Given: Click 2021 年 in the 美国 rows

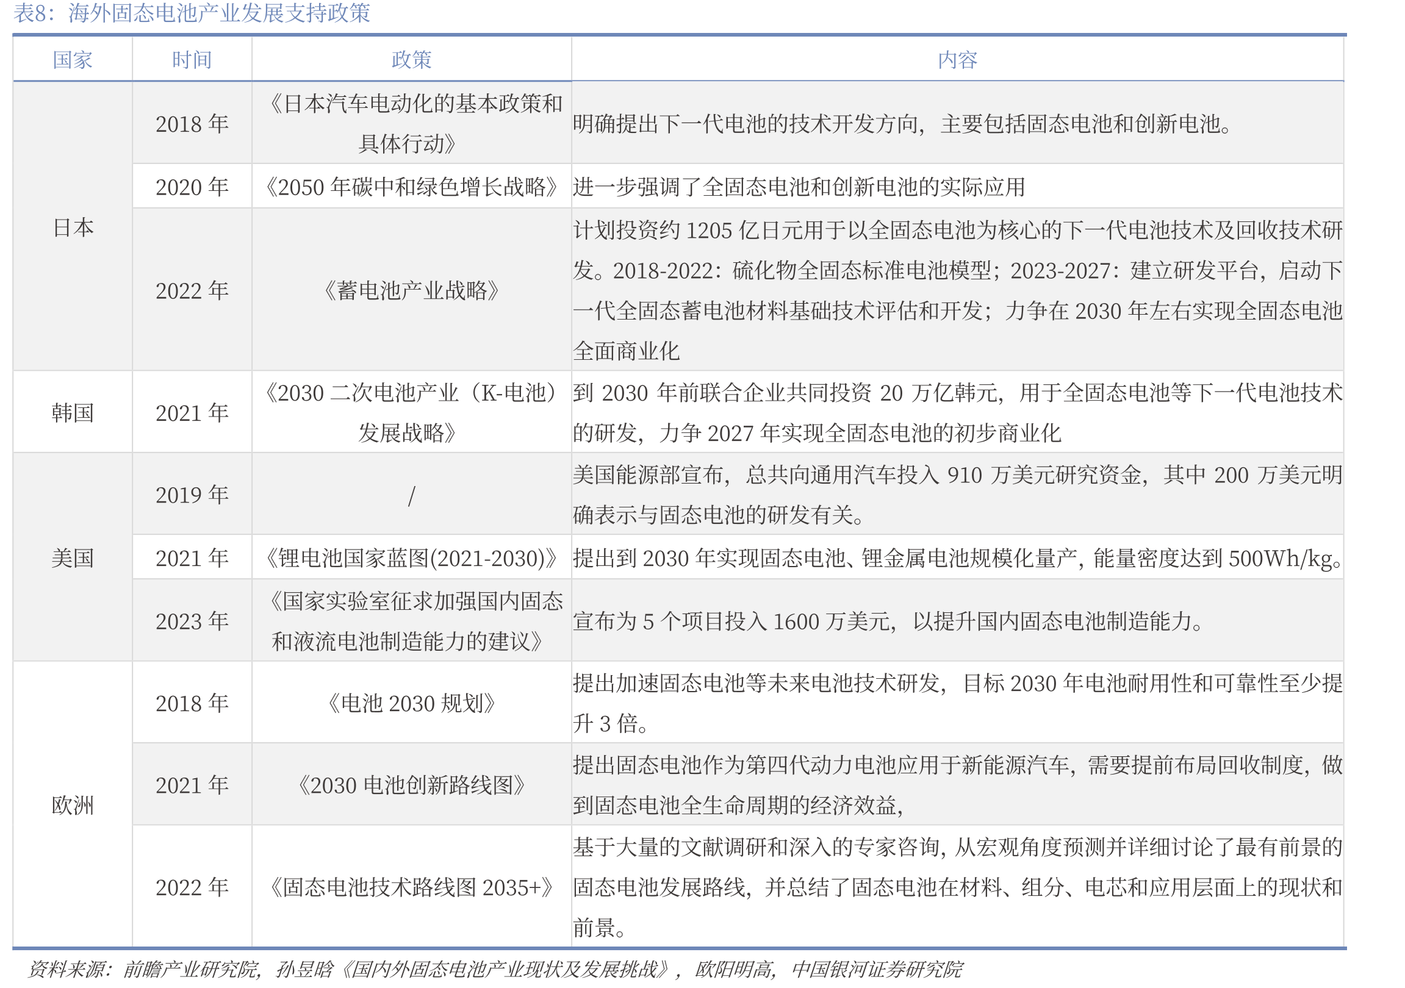Looking at the screenshot, I should coord(192,557).
